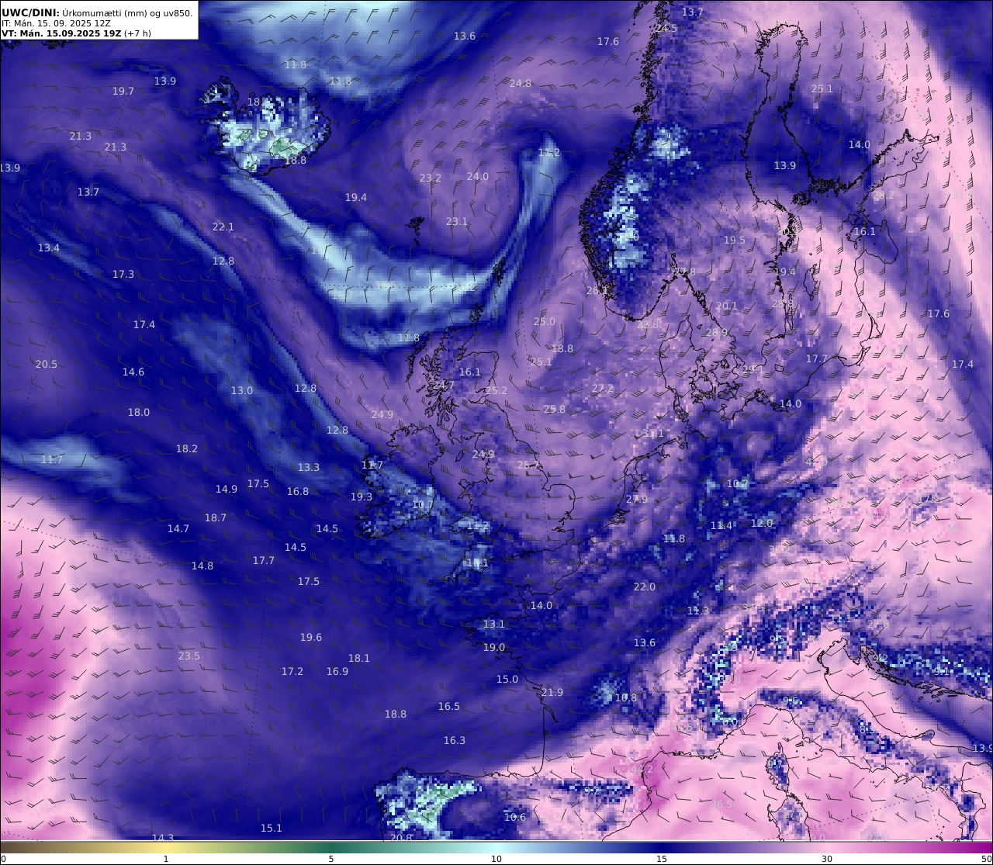
Task: Click the colorbar label 1
Action: pos(166,859)
